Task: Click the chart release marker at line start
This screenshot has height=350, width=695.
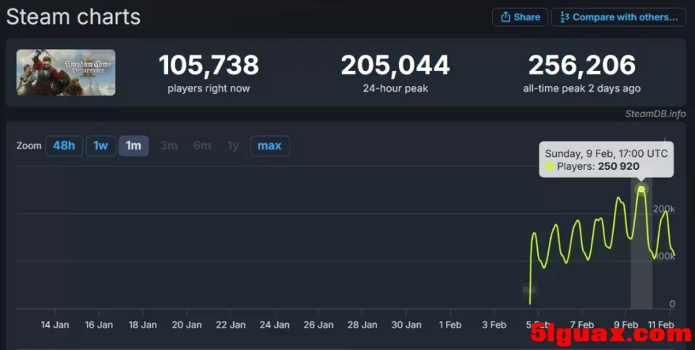Action: pos(528,290)
